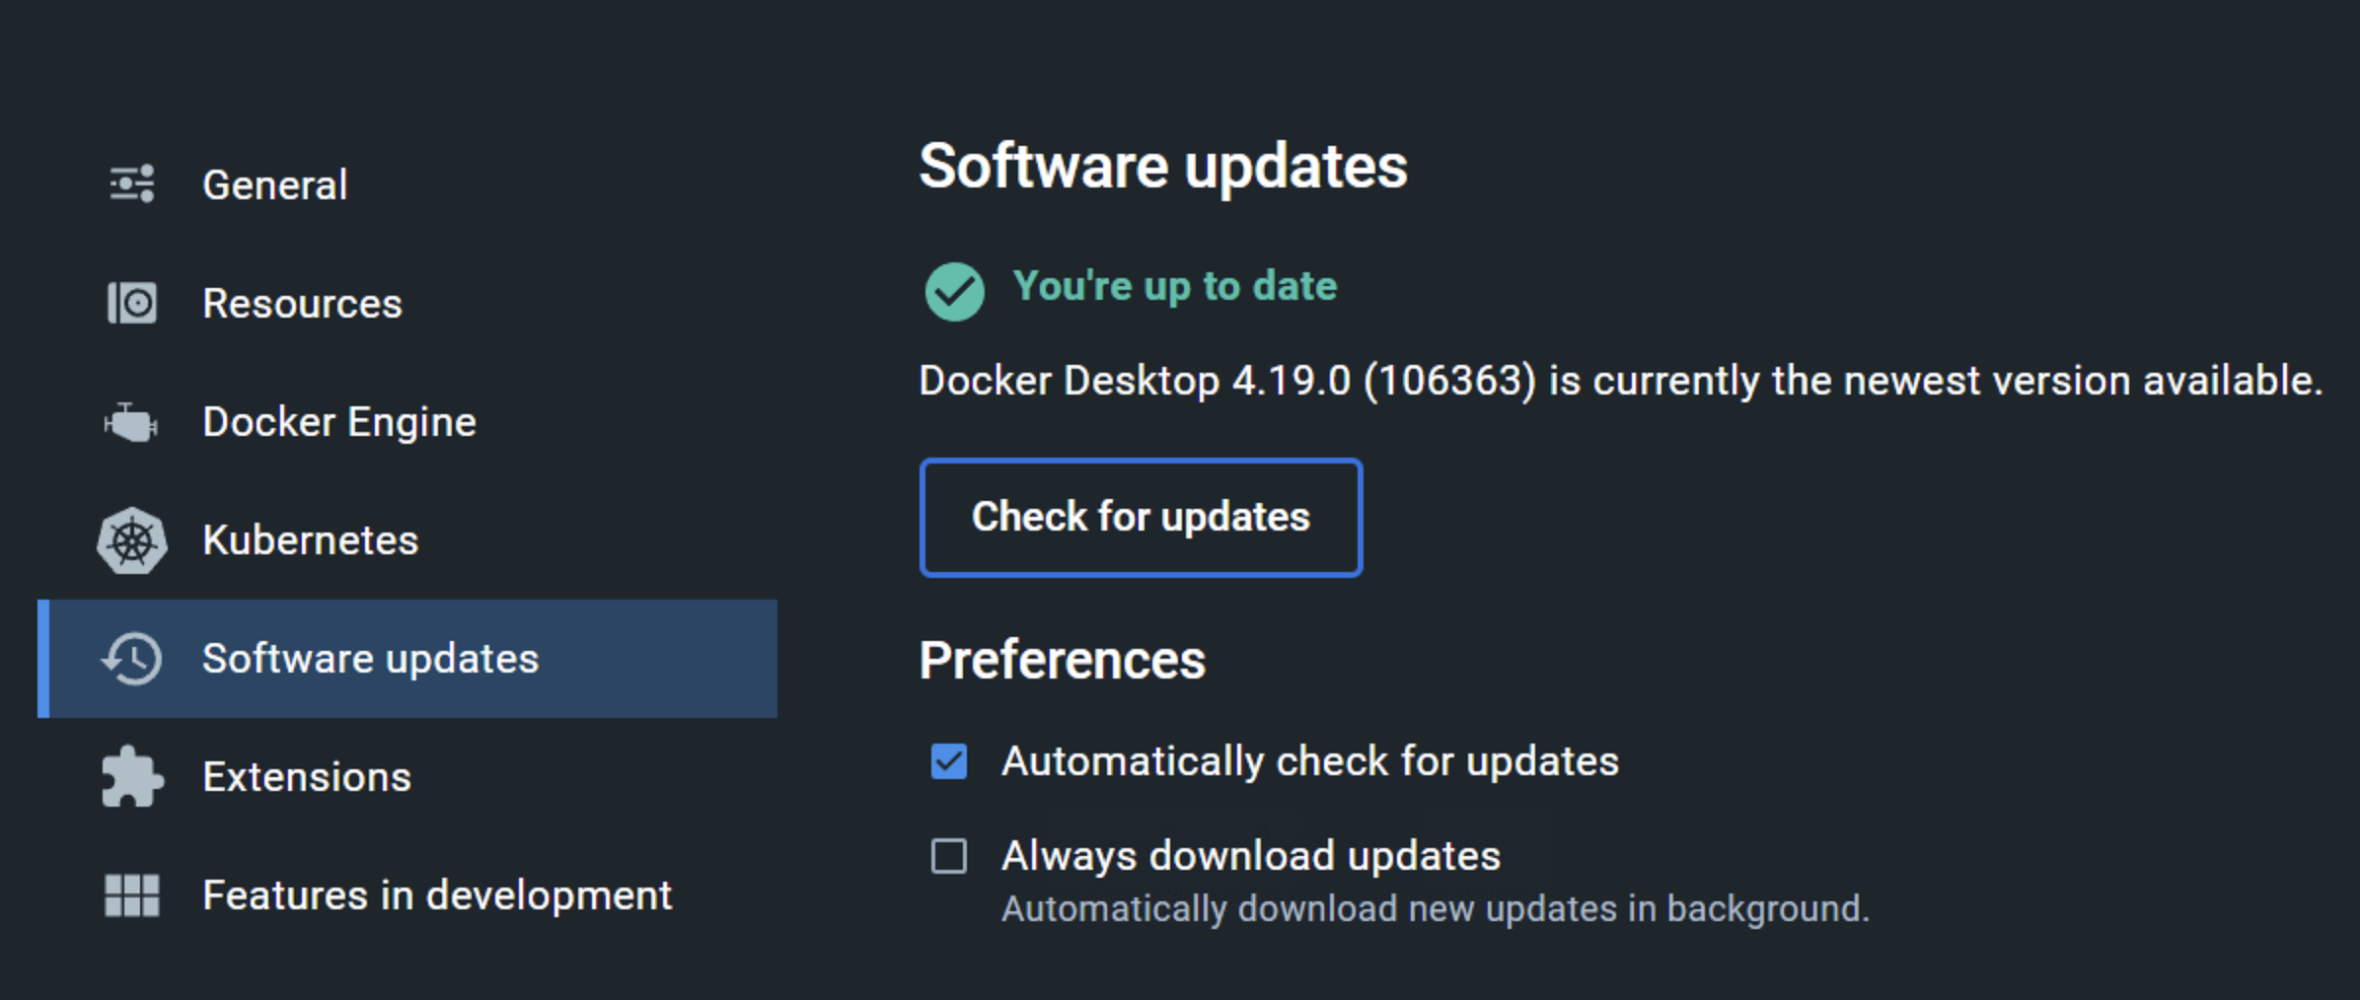Click the Resources disk icon

tap(132, 303)
